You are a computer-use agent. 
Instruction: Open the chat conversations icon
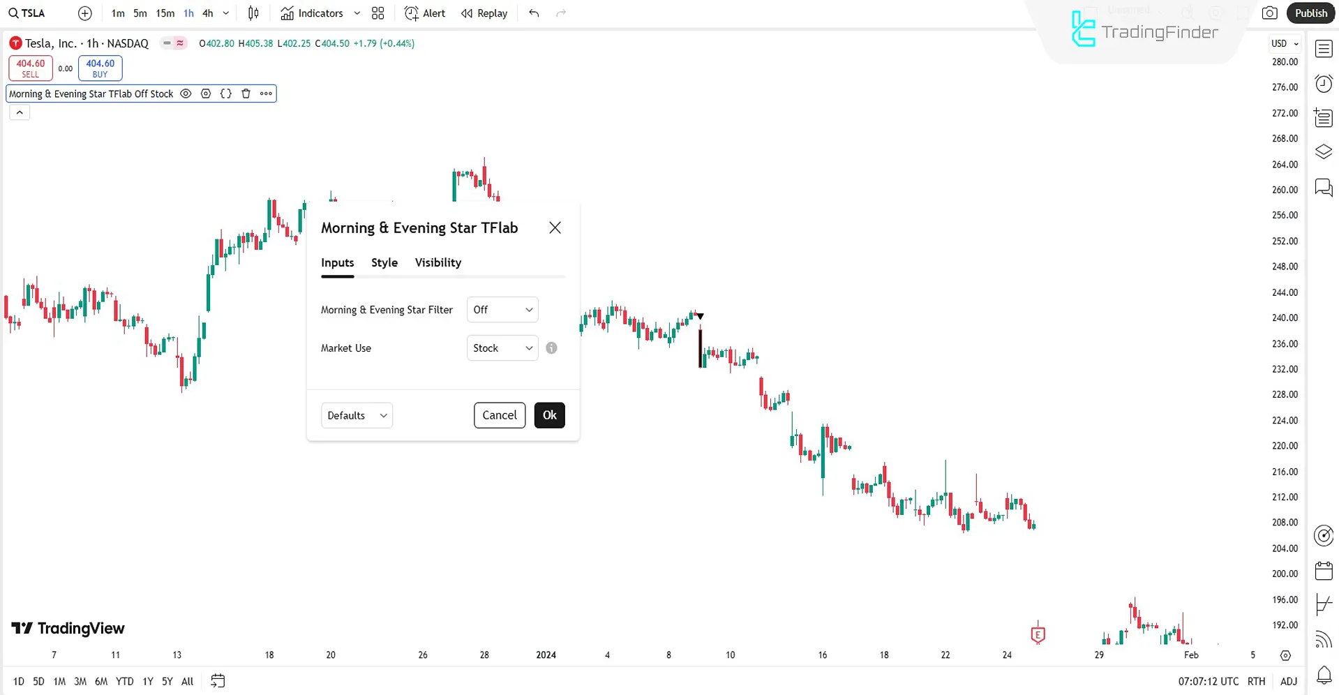tap(1323, 187)
